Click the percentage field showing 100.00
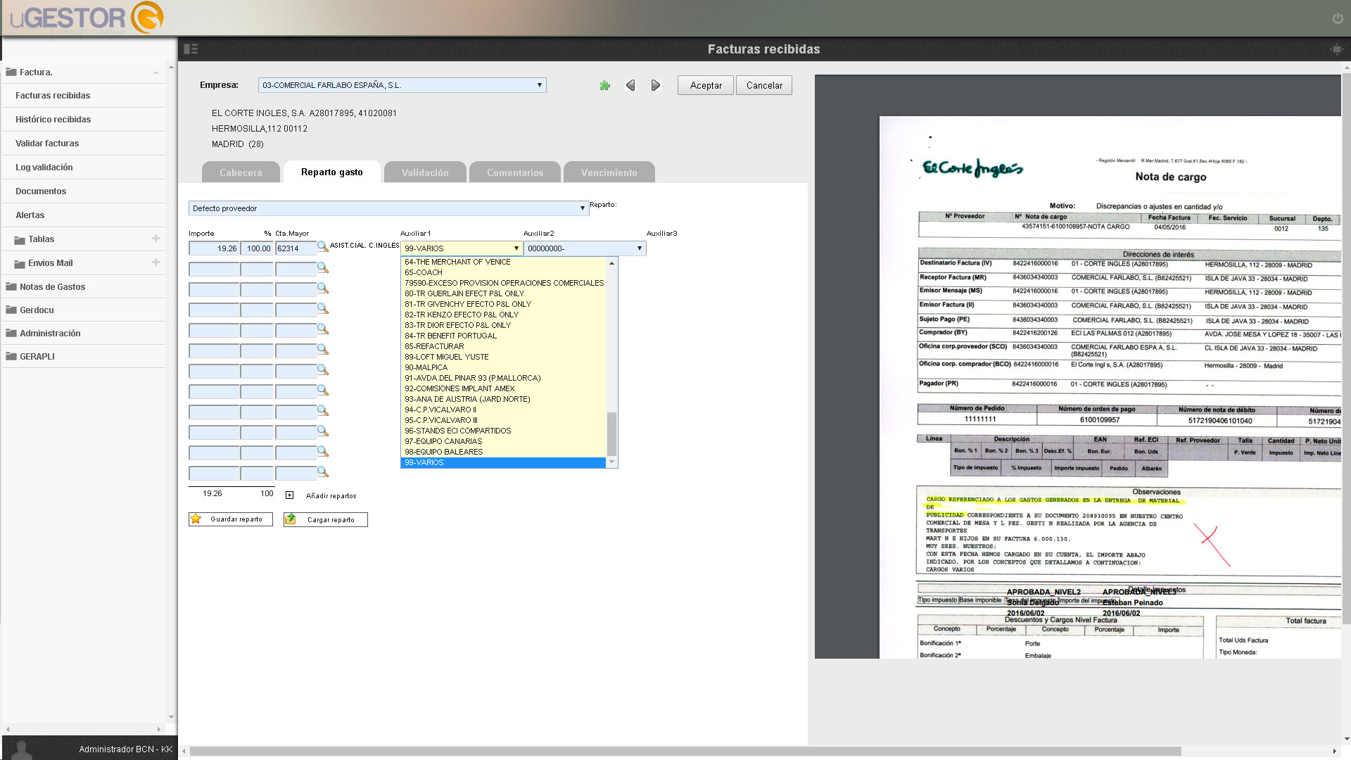 pos(257,248)
